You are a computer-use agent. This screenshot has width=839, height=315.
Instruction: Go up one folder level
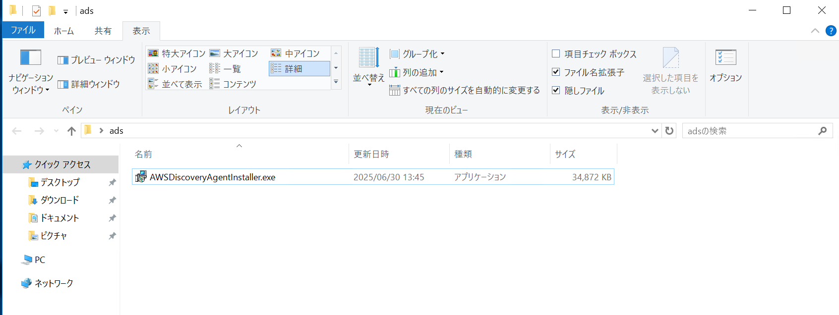[71, 131]
